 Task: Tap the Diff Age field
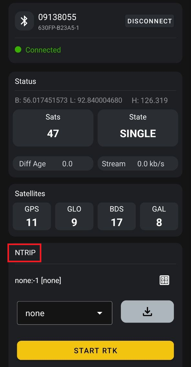point(53,164)
